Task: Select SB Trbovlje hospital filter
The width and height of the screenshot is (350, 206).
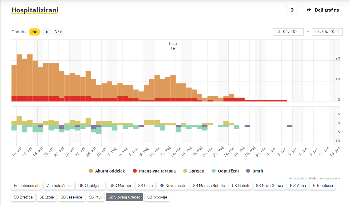Action: [x=157, y=197]
